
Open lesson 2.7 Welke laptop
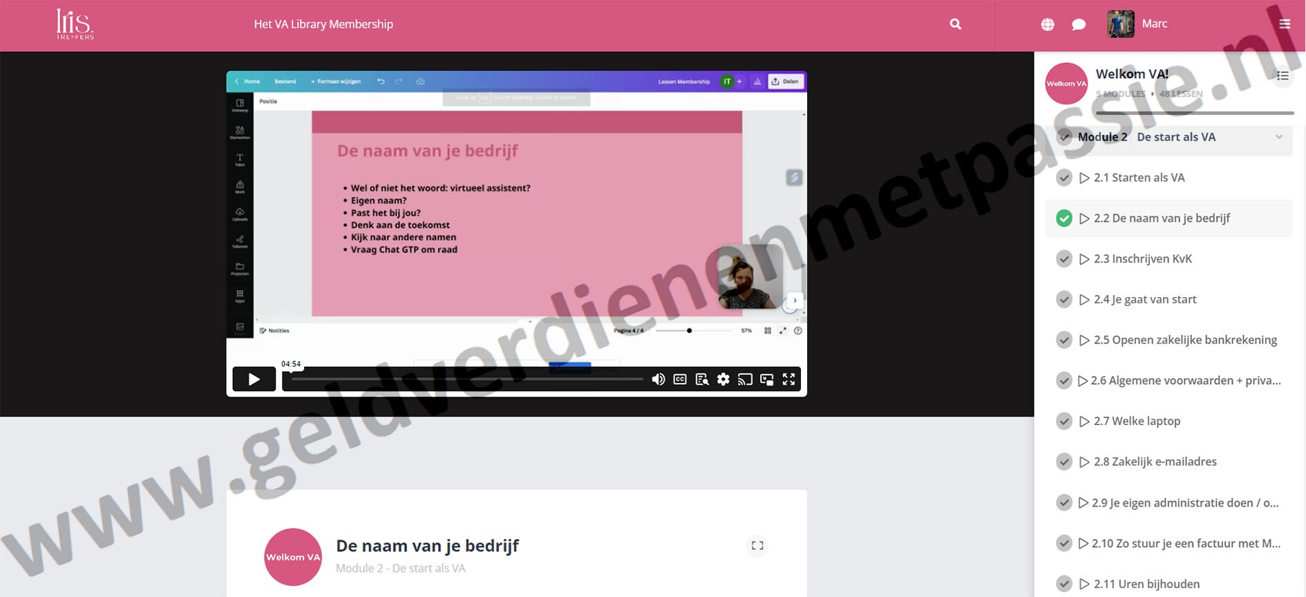pos(1137,421)
